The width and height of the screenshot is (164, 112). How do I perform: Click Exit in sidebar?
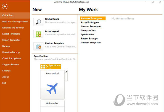15,83
